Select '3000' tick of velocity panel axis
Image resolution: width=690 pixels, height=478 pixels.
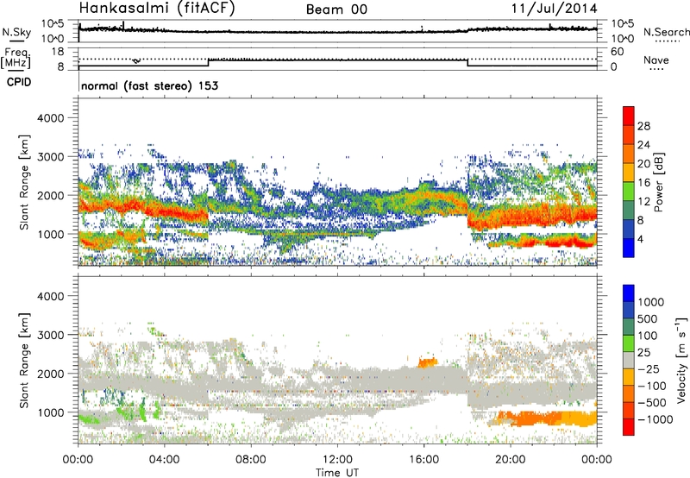(x=51, y=335)
